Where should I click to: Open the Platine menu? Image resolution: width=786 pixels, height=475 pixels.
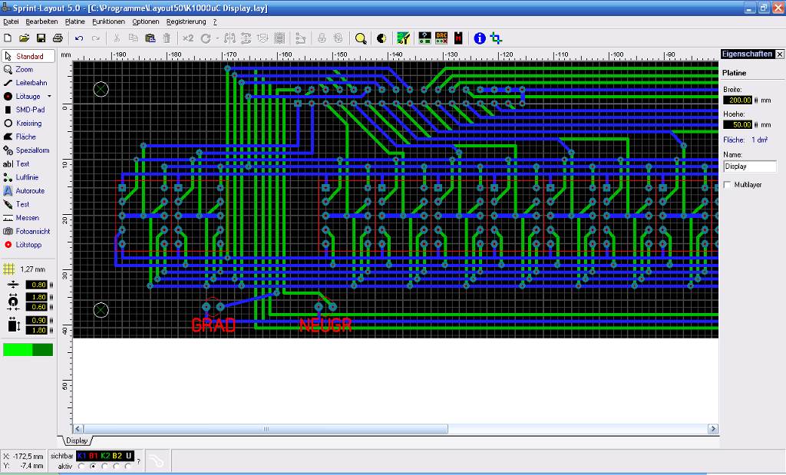click(x=74, y=21)
